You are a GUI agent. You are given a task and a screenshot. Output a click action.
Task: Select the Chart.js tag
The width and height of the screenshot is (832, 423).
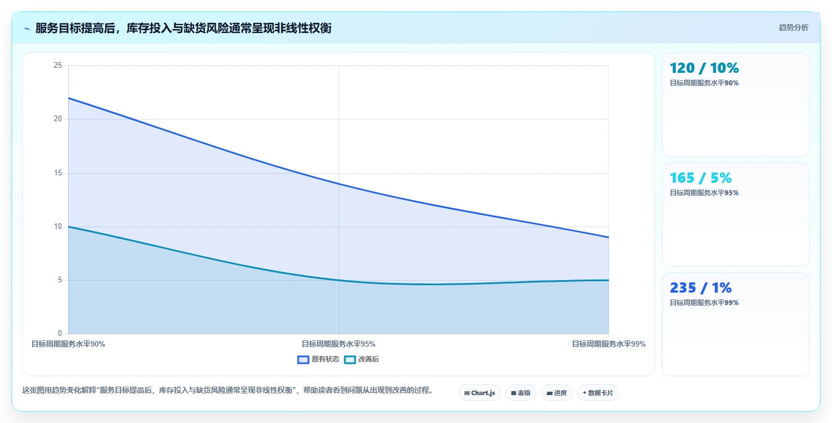[479, 393]
